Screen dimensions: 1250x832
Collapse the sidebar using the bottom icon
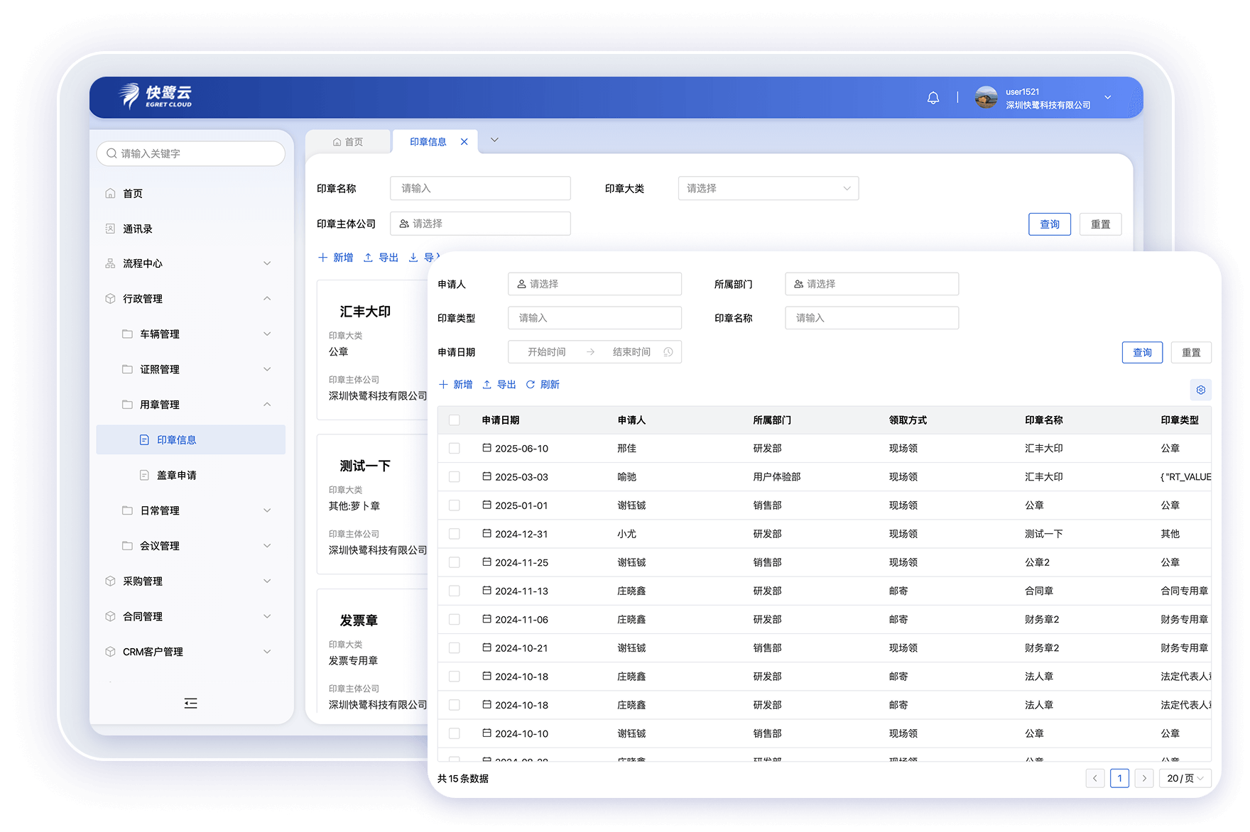tap(190, 704)
